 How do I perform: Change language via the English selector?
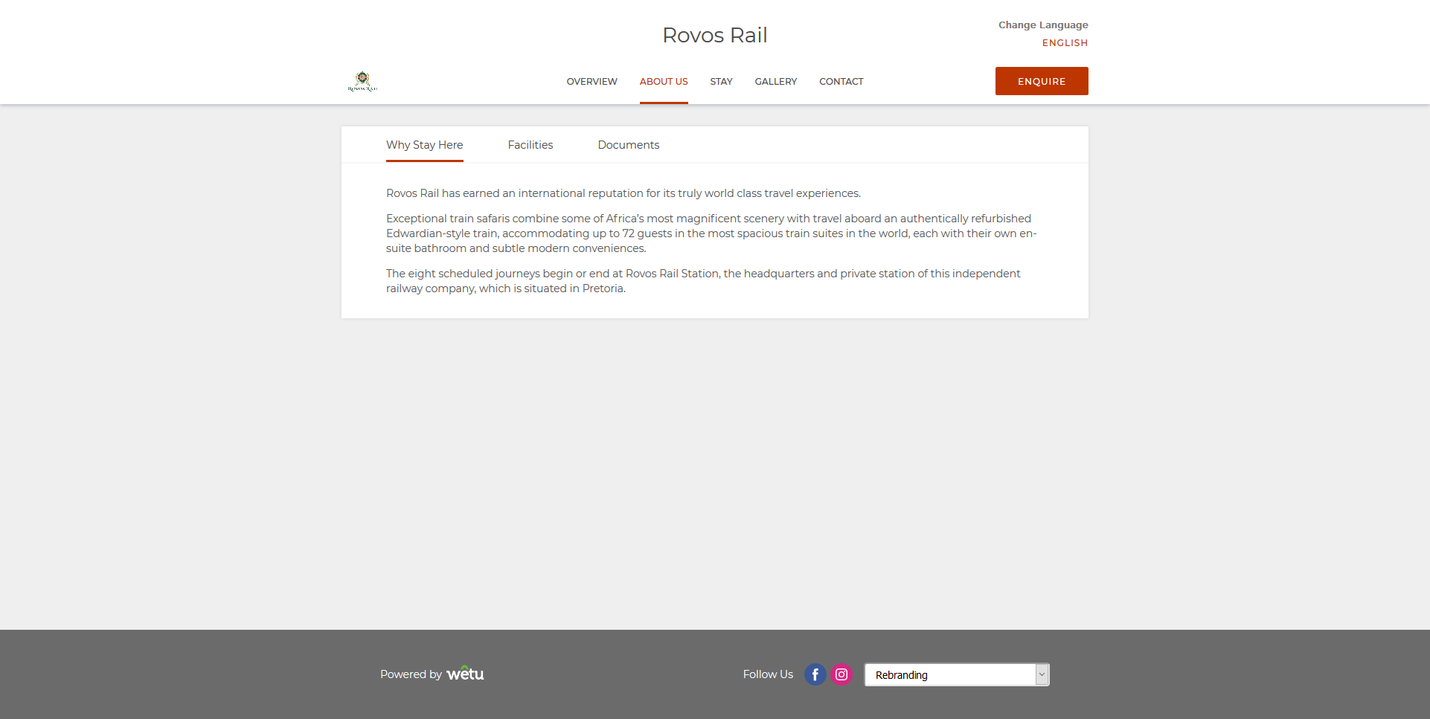coord(1065,43)
